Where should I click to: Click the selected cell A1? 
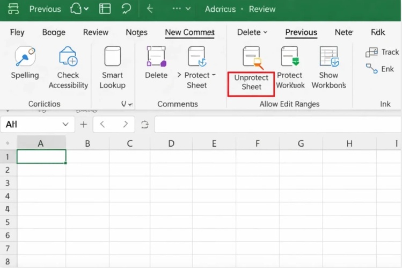41,156
